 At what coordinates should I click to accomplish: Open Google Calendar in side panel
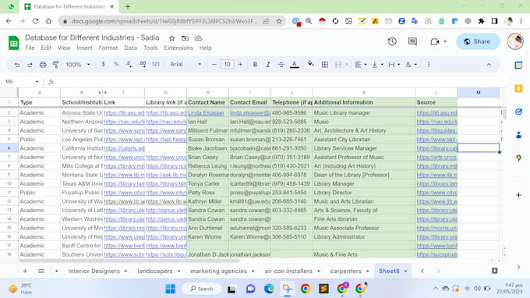tap(518, 66)
